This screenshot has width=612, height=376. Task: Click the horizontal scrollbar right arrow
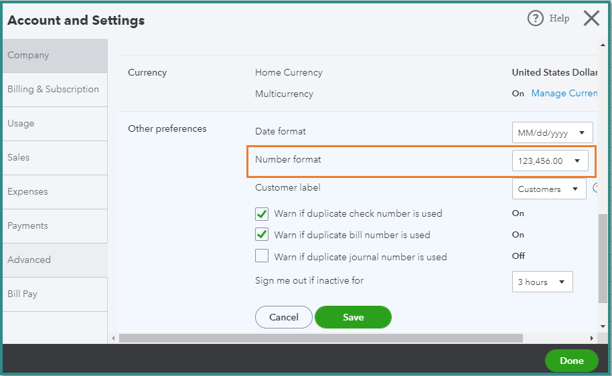point(591,339)
